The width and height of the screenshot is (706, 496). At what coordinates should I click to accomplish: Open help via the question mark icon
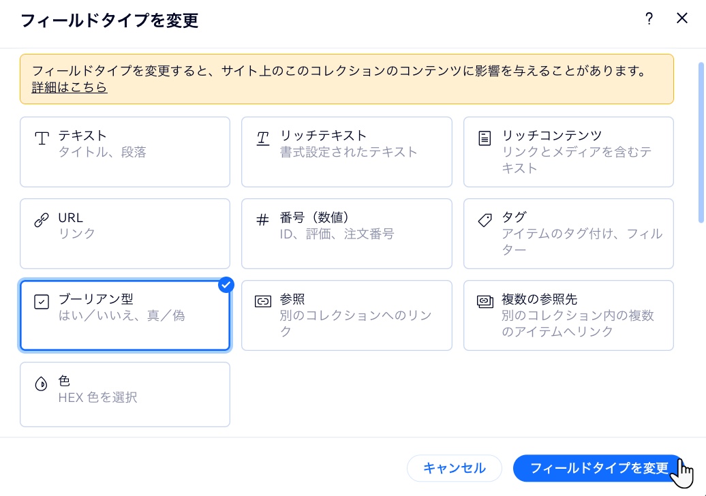click(649, 19)
